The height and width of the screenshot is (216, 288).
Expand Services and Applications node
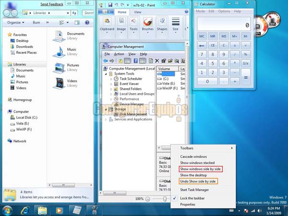tap(106, 120)
